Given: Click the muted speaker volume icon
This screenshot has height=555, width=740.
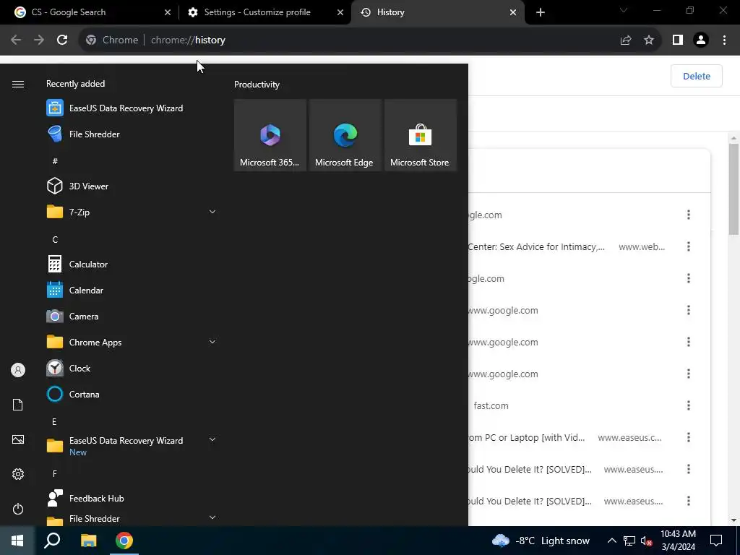Looking at the screenshot, I should click(x=647, y=541).
